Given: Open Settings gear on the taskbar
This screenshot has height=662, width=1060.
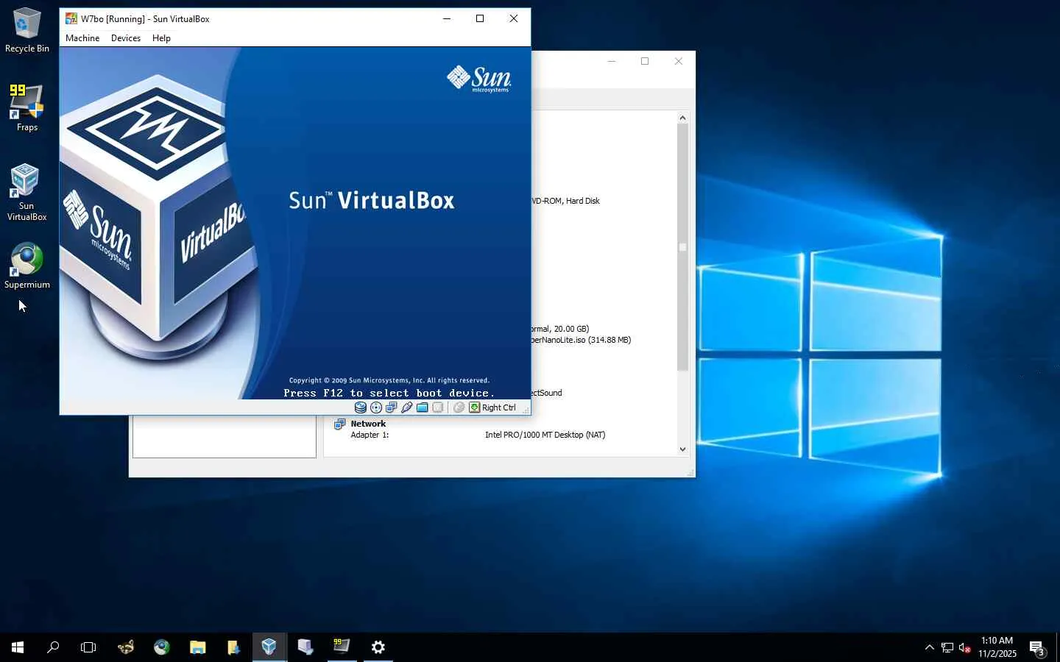Looking at the screenshot, I should [x=378, y=647].
